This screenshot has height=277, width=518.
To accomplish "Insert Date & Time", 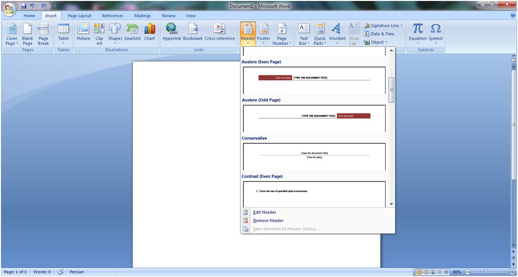I will click(379, 34).
